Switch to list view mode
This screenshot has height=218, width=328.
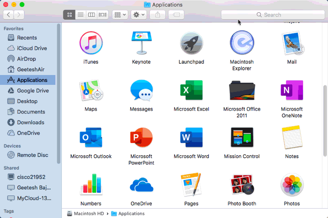81,15
